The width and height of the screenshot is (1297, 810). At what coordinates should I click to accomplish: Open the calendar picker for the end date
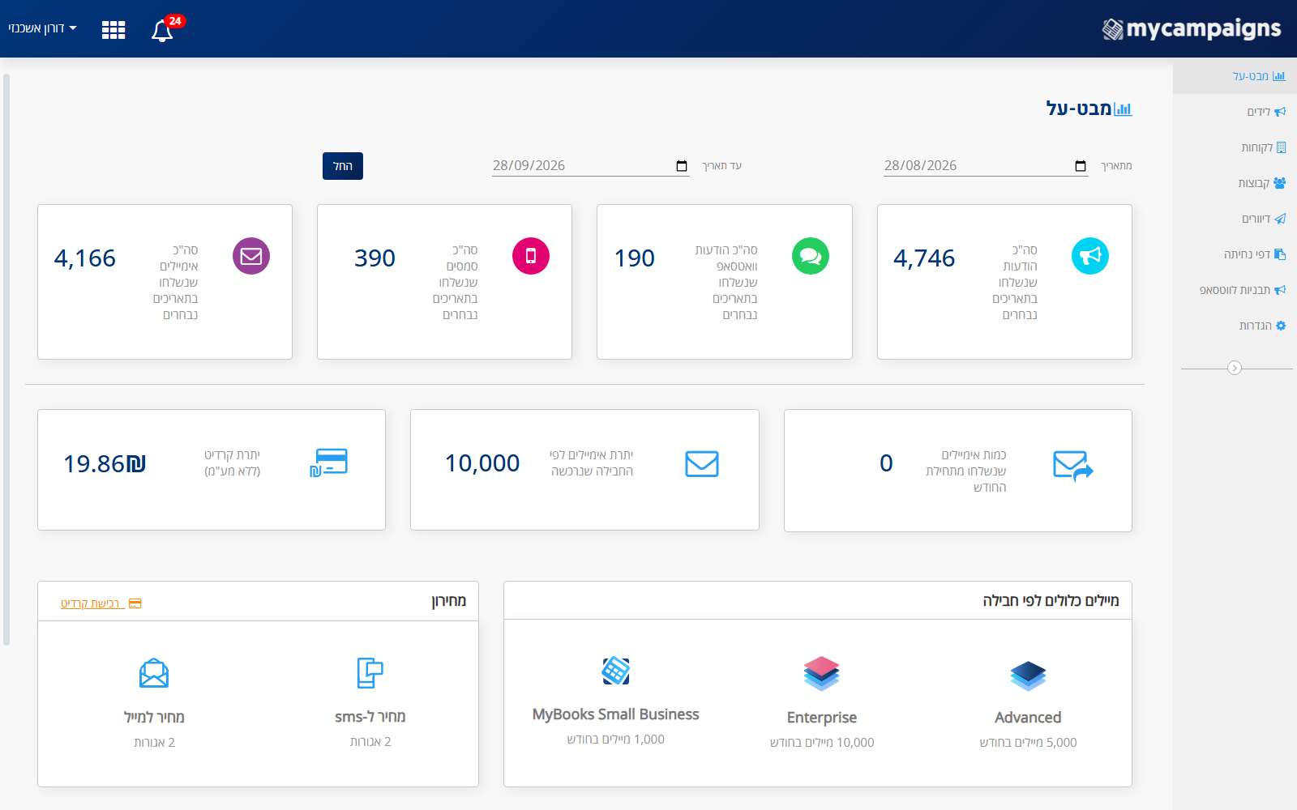point(682,166)
